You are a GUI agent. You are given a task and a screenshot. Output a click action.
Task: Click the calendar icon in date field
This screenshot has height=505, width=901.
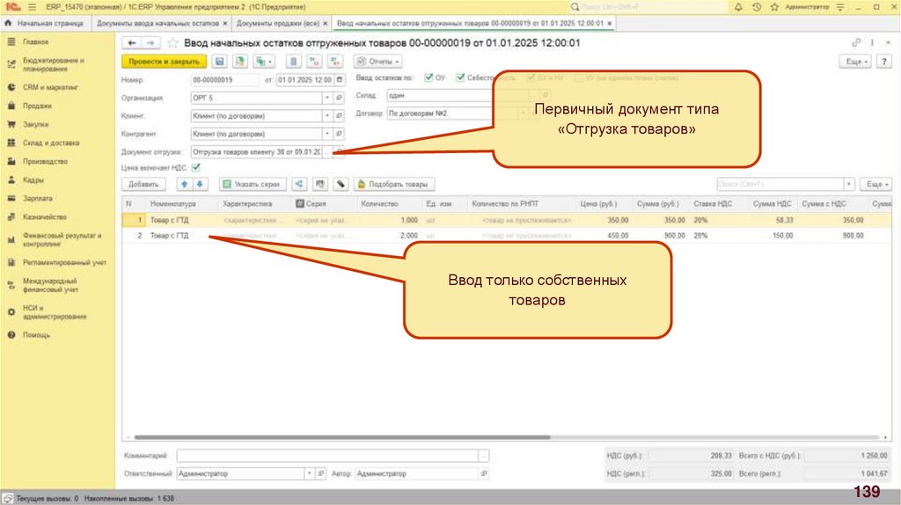click(x=340, y=80)
